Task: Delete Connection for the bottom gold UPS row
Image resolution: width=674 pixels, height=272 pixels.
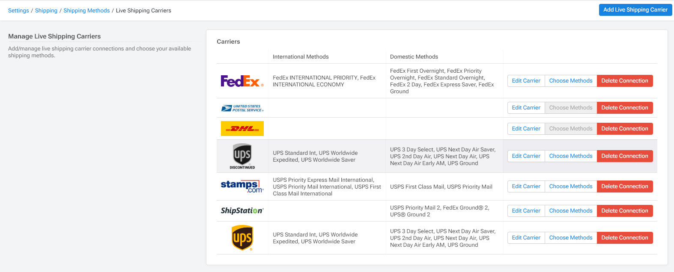Action: [625, 238]
